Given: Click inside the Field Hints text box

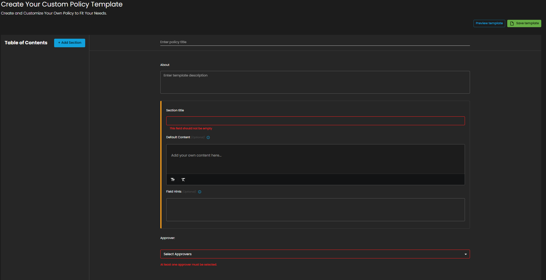Looking at the screenshot, I should tap(315, 210).
